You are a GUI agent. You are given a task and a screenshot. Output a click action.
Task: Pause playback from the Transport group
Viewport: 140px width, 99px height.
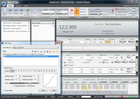click(x=83, y=9)
